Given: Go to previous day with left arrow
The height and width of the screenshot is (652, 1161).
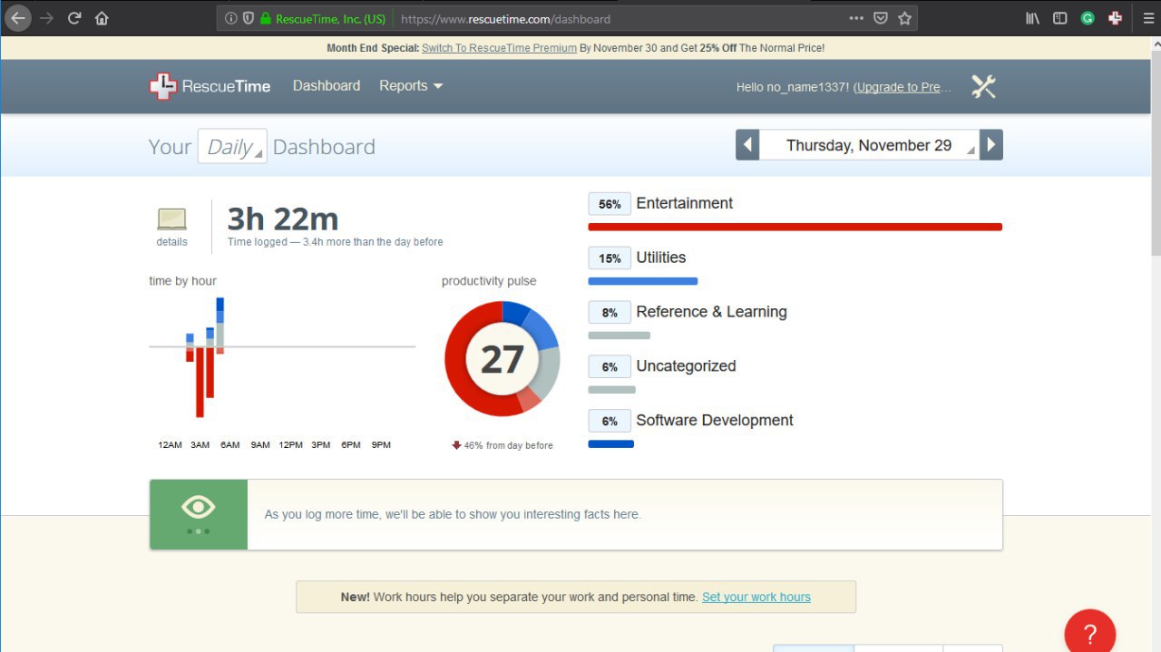Looking at the screenshot, I should click(747, 145).
